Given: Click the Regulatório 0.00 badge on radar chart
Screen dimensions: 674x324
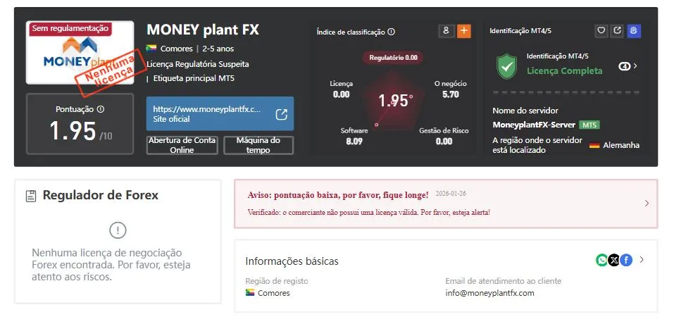Looking at the screenshot, I should pos(393,58).
